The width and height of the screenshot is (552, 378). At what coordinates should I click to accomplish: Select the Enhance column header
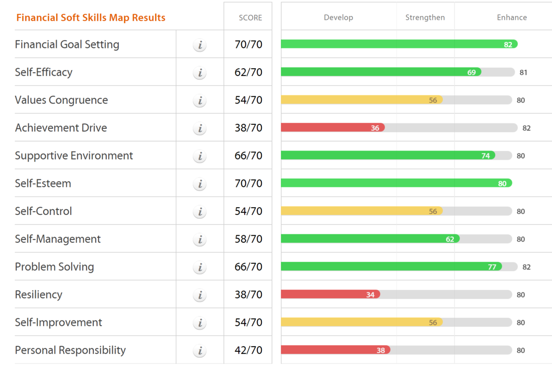pyautogui.click(x=512, y=17)
